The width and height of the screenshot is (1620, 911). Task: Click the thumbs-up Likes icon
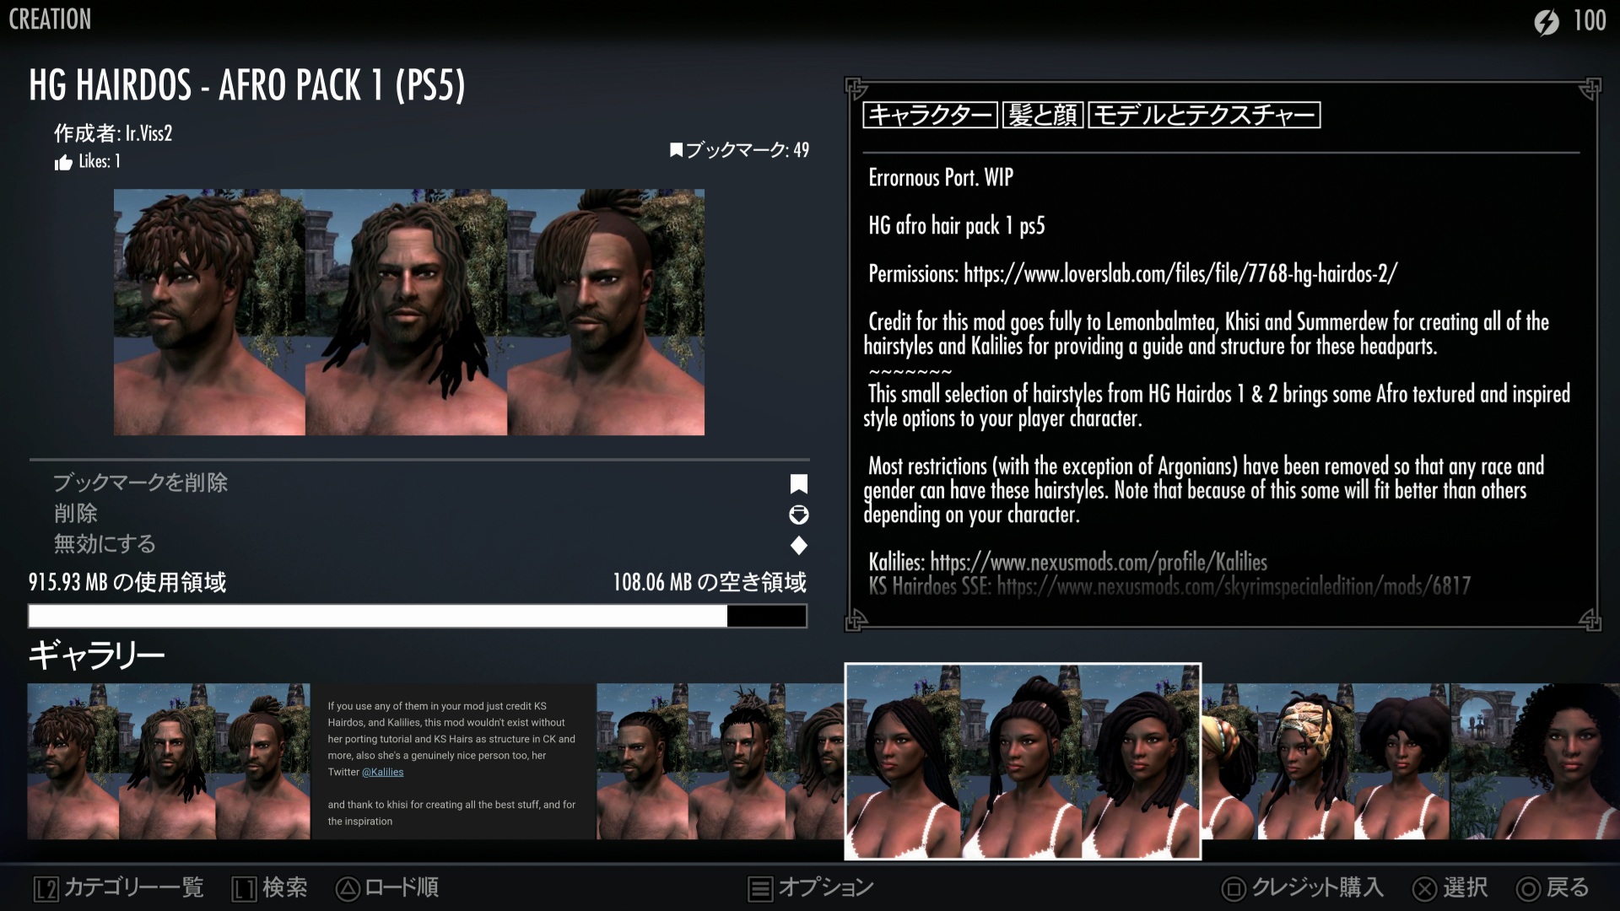[x=63, y=163]
